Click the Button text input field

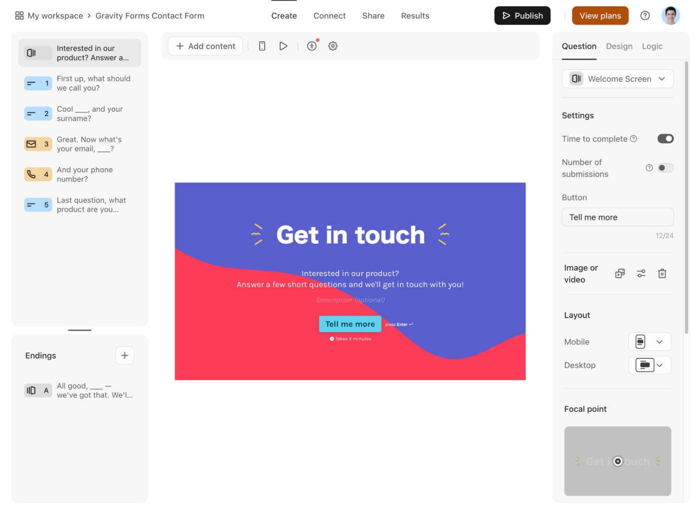click(x=618, y=217)
